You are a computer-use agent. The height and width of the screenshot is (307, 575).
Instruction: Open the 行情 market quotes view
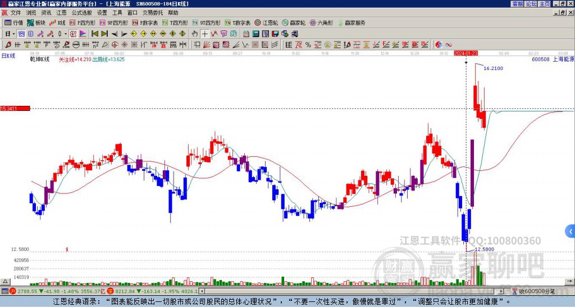[13, 22]
